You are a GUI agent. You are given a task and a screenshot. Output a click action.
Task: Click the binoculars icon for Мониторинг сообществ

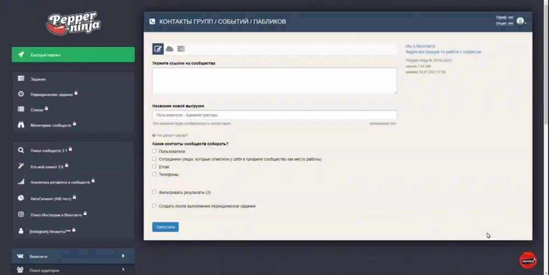pos(21,125)
